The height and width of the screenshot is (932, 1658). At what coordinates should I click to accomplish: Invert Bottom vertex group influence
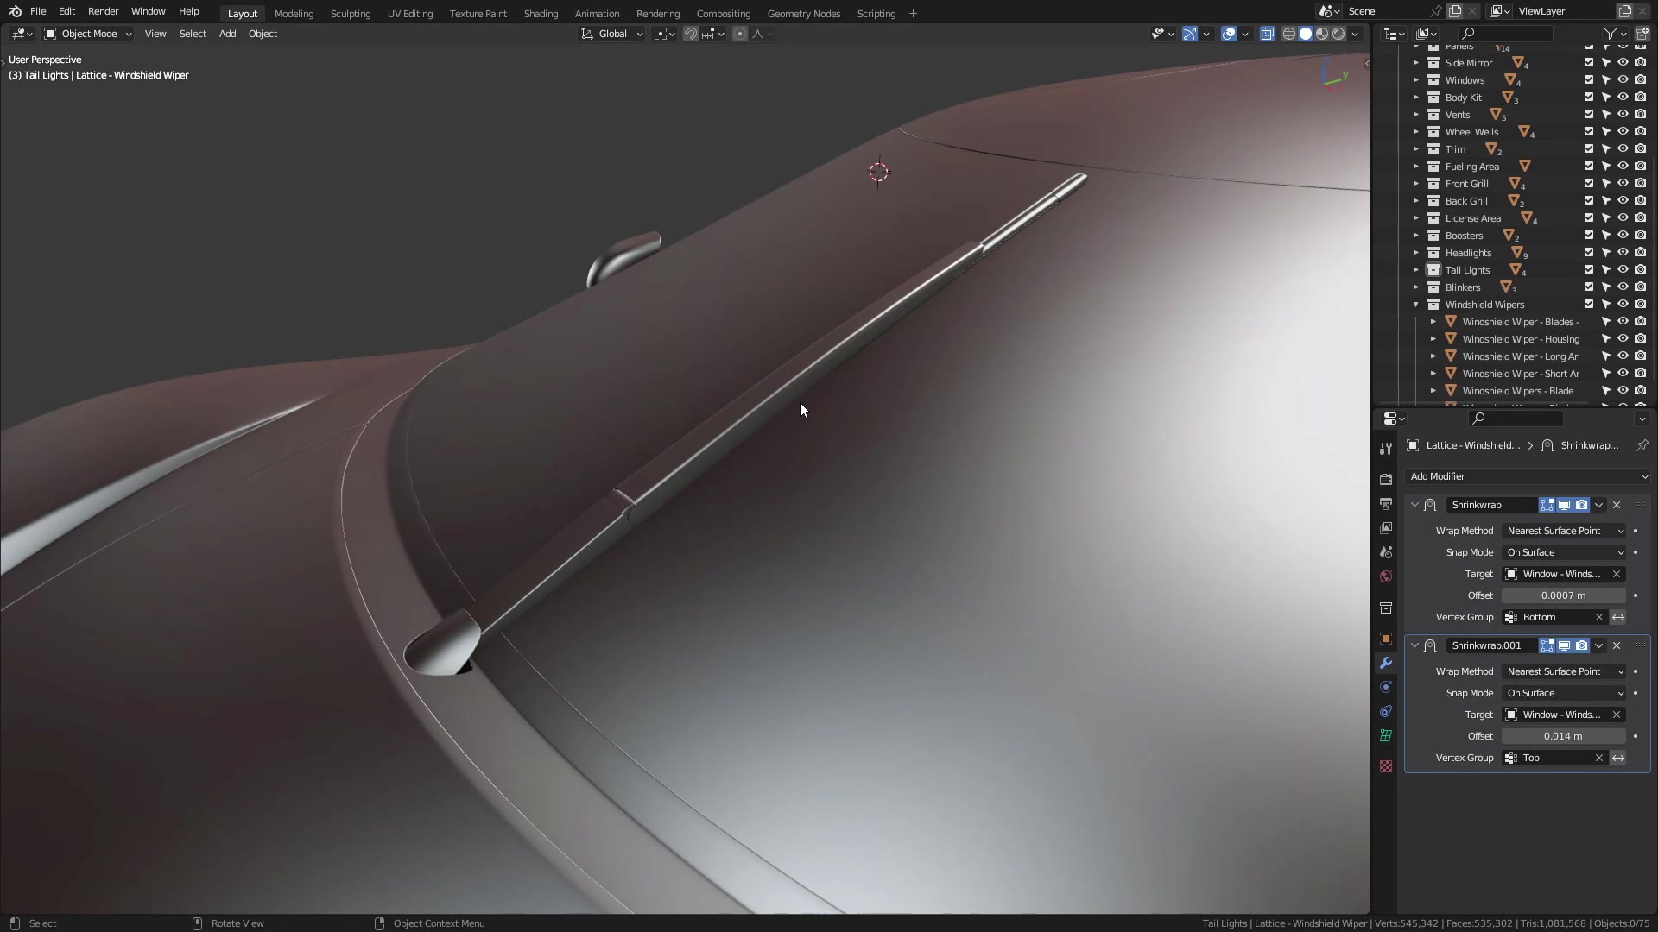click(1618, 617)
